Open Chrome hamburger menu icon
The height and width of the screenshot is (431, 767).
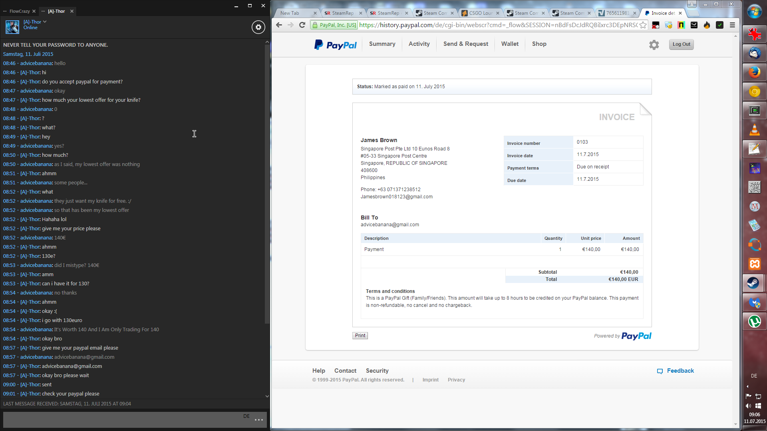732,25
